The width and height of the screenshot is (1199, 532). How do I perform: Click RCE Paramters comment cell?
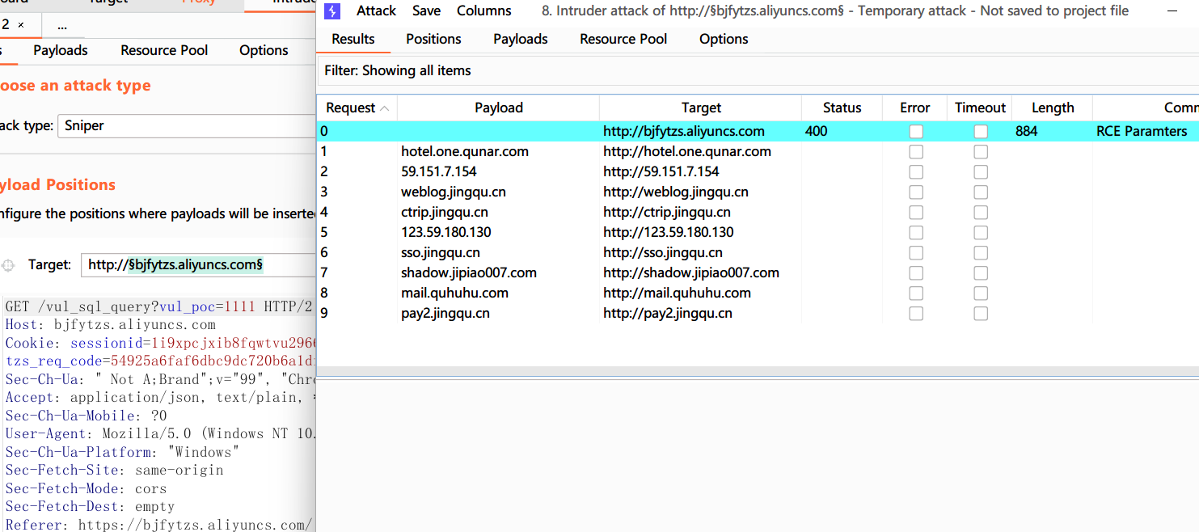point(1142,131)
